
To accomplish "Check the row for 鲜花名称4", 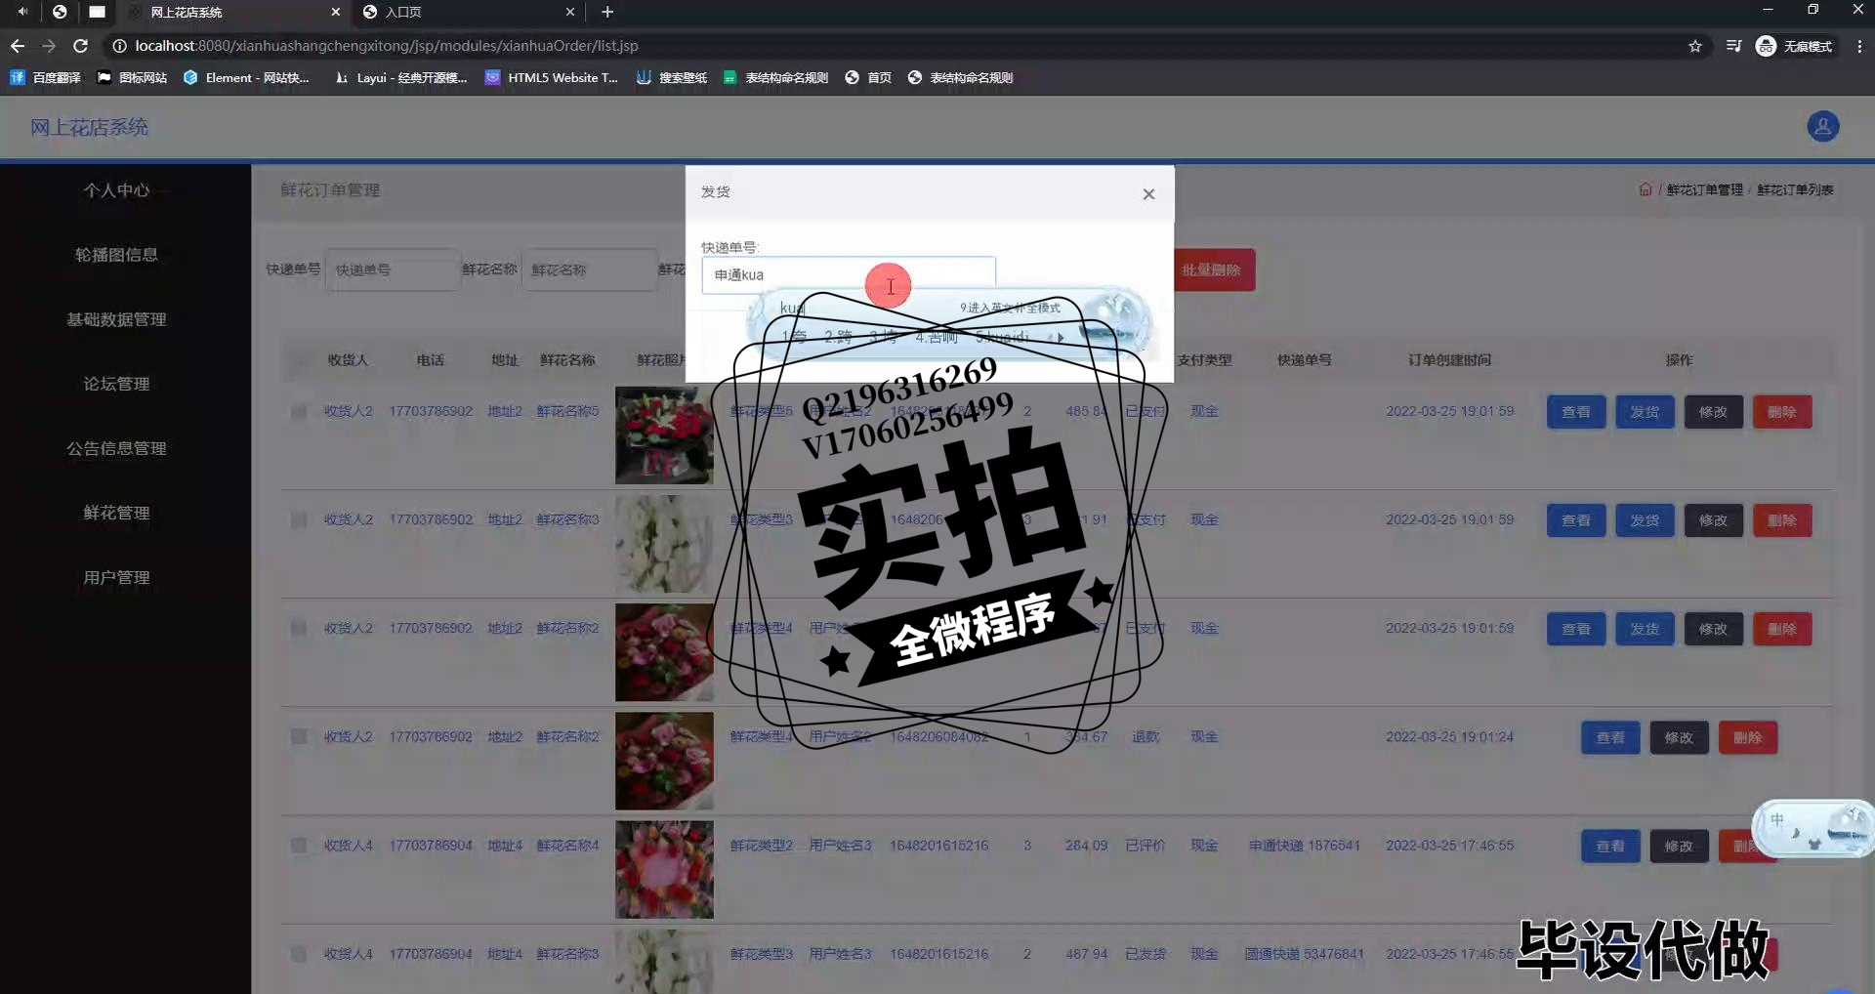I will 299,845.
